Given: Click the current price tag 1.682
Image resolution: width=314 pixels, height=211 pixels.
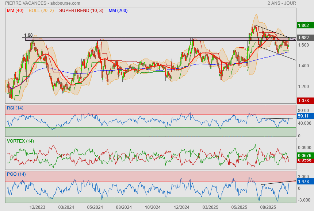Looking at the screenshot, I should (303, 38).
